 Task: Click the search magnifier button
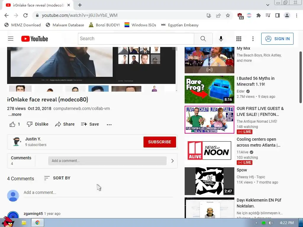click(203, 39)
